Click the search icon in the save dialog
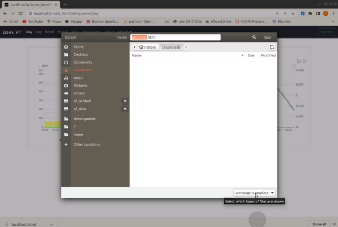 pos(254,37)
